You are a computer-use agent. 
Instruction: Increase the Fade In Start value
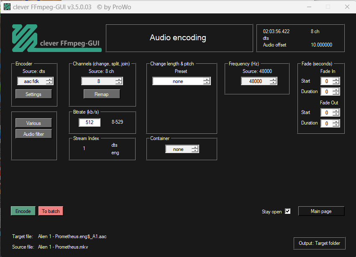click(336, 79)
